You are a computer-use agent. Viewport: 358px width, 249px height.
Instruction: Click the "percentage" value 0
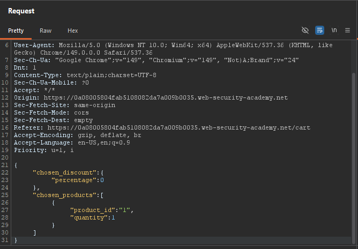(x=102, y=180)
